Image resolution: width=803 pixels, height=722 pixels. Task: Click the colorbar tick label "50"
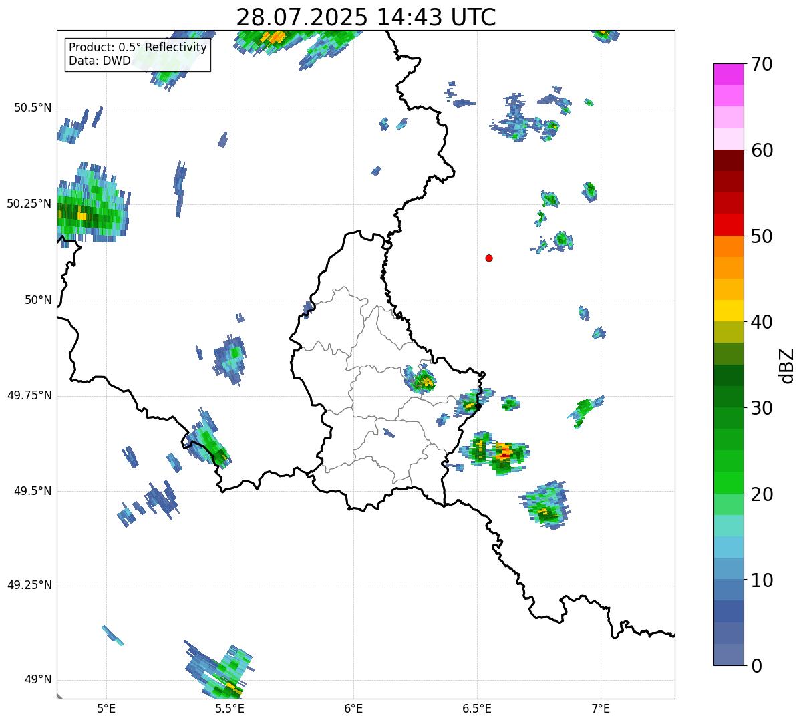pyautogui.click(x=762, y=236)
